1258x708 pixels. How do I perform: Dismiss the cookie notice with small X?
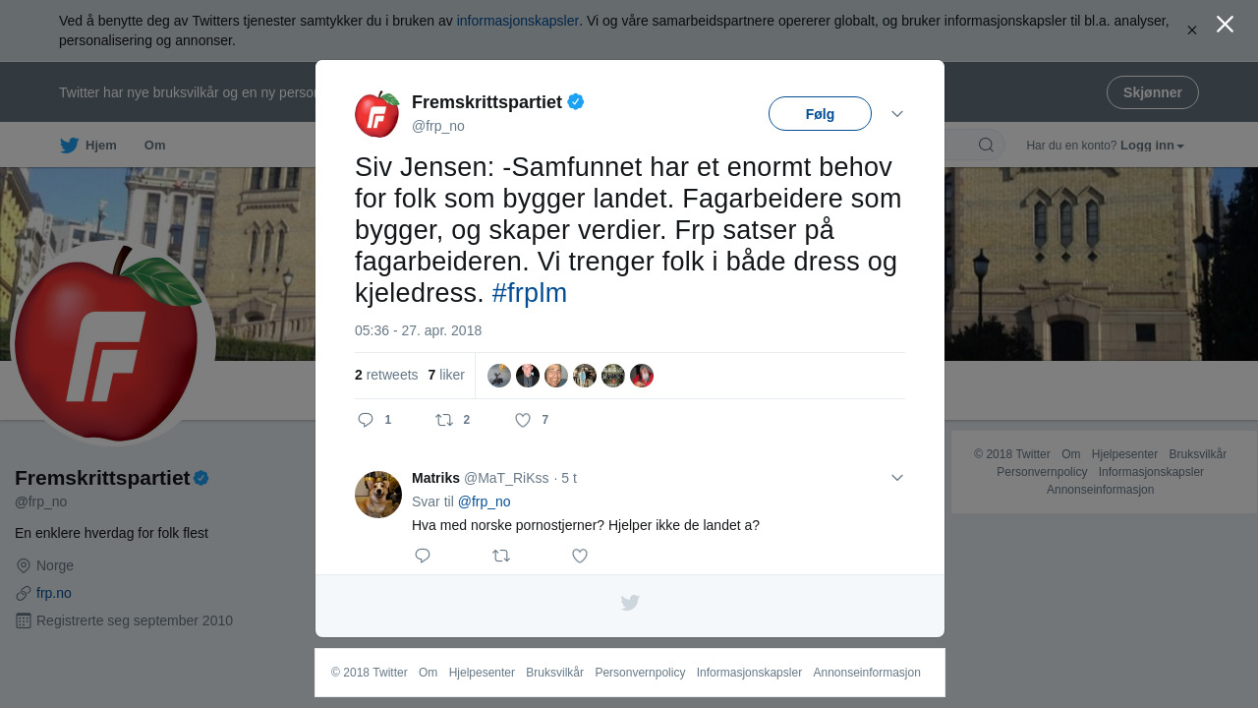tap(1192, 30)
